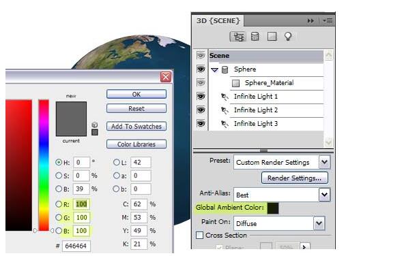Viewport: 404px width, 258px height.
Task: Select the whole scene filter icon
Action: pos(237,37)
